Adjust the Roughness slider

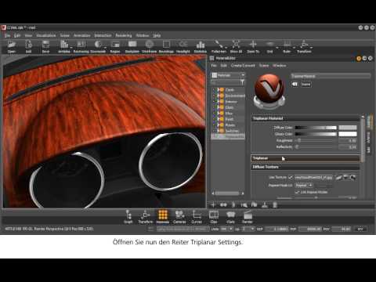point(316,140)
